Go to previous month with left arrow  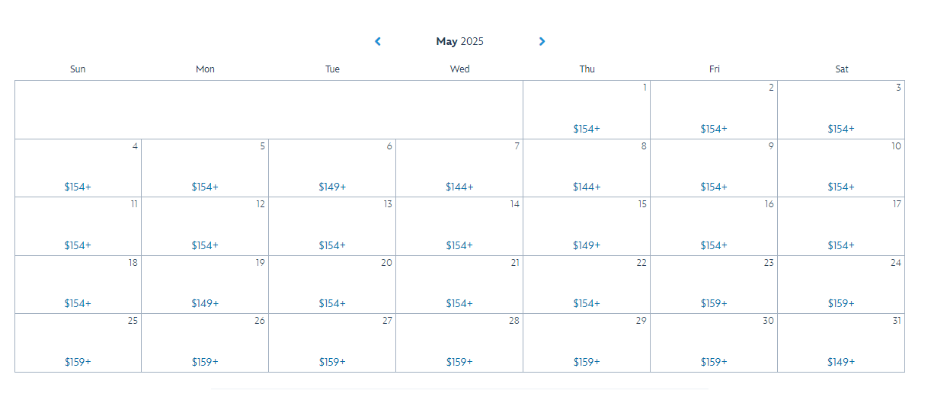(378, 42)
